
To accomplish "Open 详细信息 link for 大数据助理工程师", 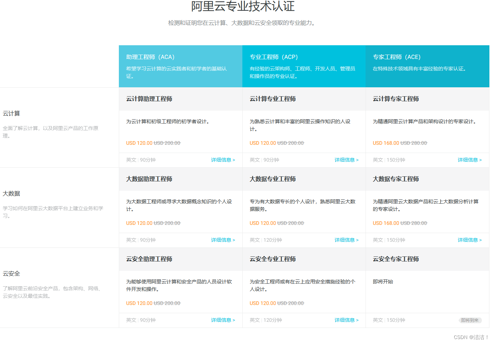I will pyautogui.click(x=223, y=240).
